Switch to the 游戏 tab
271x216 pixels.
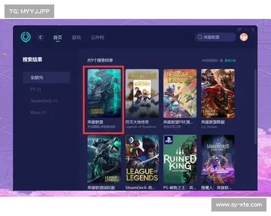76,37
